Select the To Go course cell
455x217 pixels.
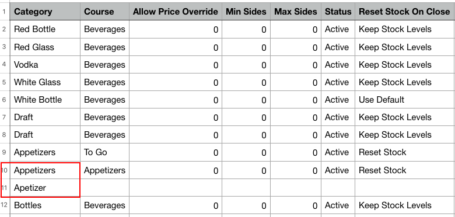(x=105, y=152)
